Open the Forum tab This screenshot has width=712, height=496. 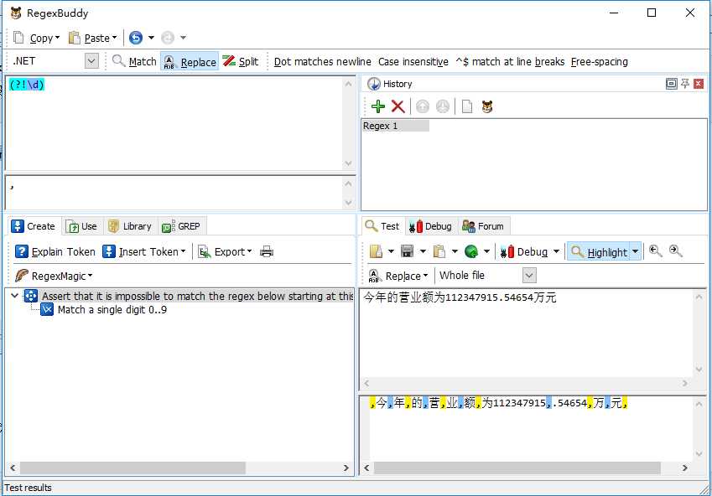tap(484, 226)
